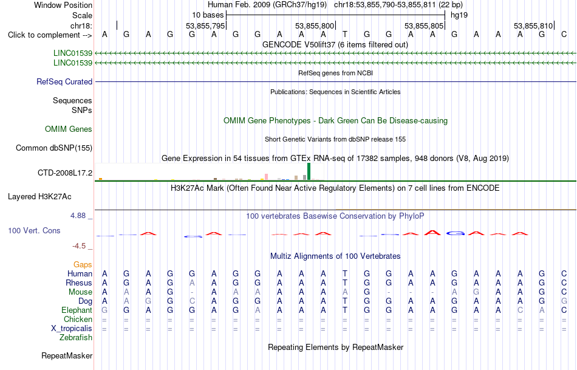Image resolution: width=577 pixels, height=370 pixels.
Task: Click the 'chr18:' ruler label
Action: point(81,26)
